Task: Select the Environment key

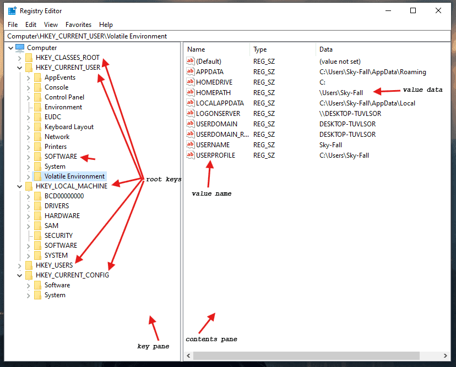Action: tap(63, 107)
